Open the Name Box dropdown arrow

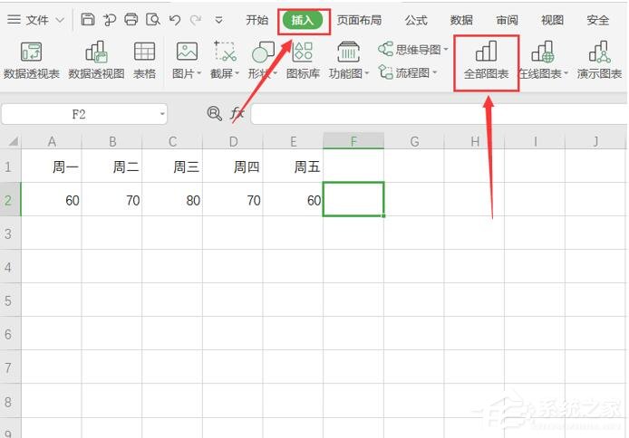click(162, 114)
